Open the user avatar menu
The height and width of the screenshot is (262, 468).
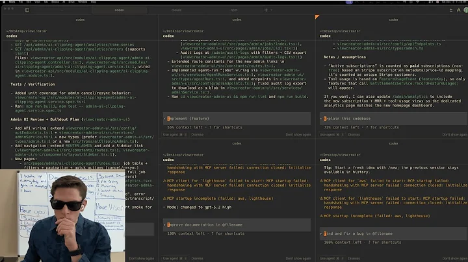(465, 10)
